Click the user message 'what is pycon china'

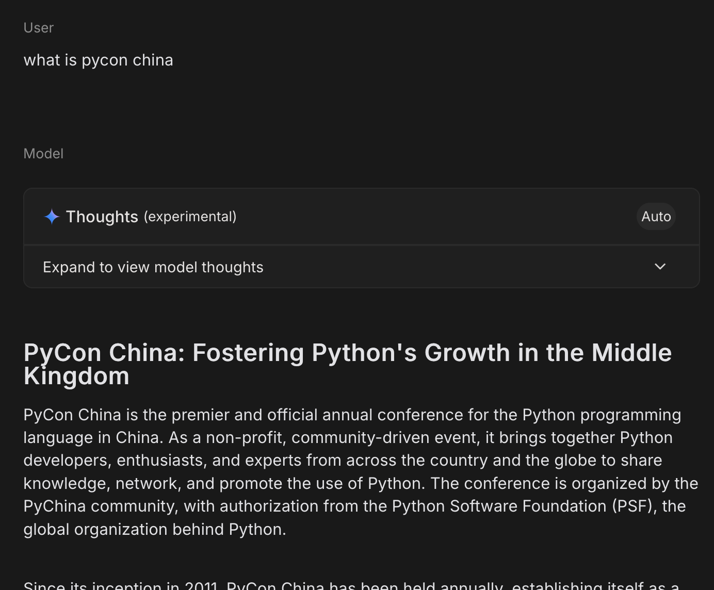point(98,60)
